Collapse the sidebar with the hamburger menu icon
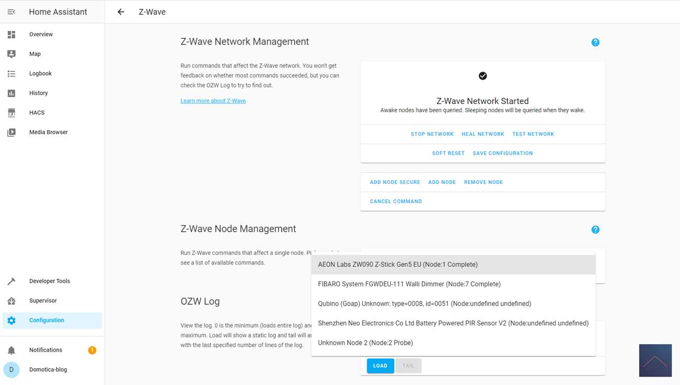The image size is (680, 385). click(12, 11)
